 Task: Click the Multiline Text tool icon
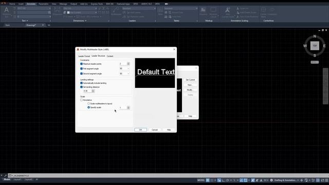[7, 10]
